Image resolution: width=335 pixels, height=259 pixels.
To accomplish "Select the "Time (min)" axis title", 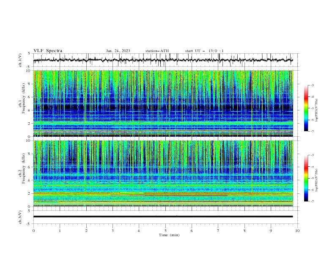I will pyautogui.click(x=169, y=235).
